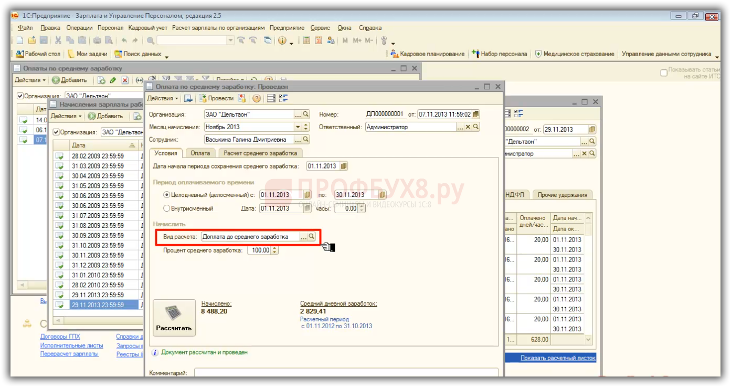Select row 28.02.2010 23:59:59 in list
Viewport: 731px width, 387px height.
98,285
